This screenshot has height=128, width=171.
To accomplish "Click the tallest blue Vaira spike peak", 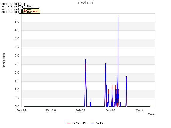I will pos(118,17).
